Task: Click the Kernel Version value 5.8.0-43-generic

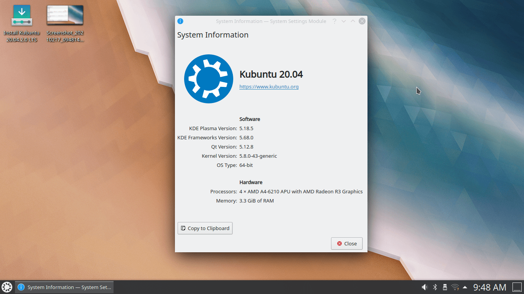Action: (x=258, y=156)
